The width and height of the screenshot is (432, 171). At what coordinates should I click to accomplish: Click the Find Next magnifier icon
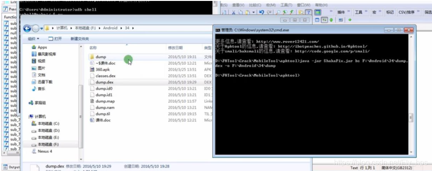285,13
